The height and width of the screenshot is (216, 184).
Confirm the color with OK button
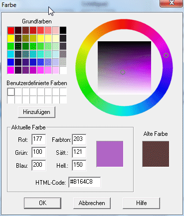click(x=42, y=203)
